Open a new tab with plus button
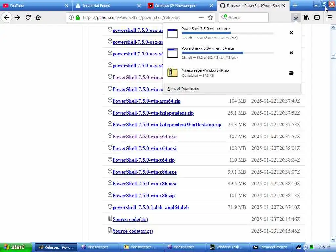The image size is (336, 252). coord(295,6)
